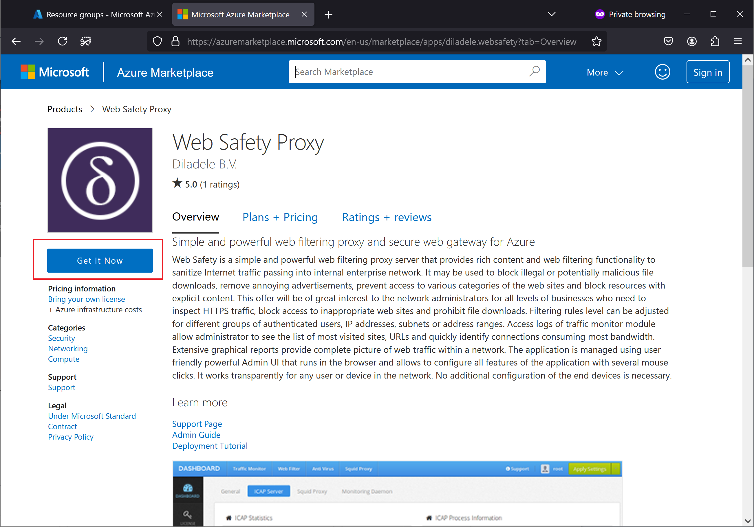Viewport: 754px width, 527px height.
Task: Go back using the browser back arrow
Action: (16, 41)
